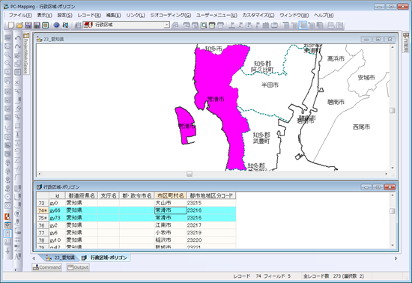Select row header 75 in the attribute table
This screenshot has width=412, height=283.
coord(43,218)
